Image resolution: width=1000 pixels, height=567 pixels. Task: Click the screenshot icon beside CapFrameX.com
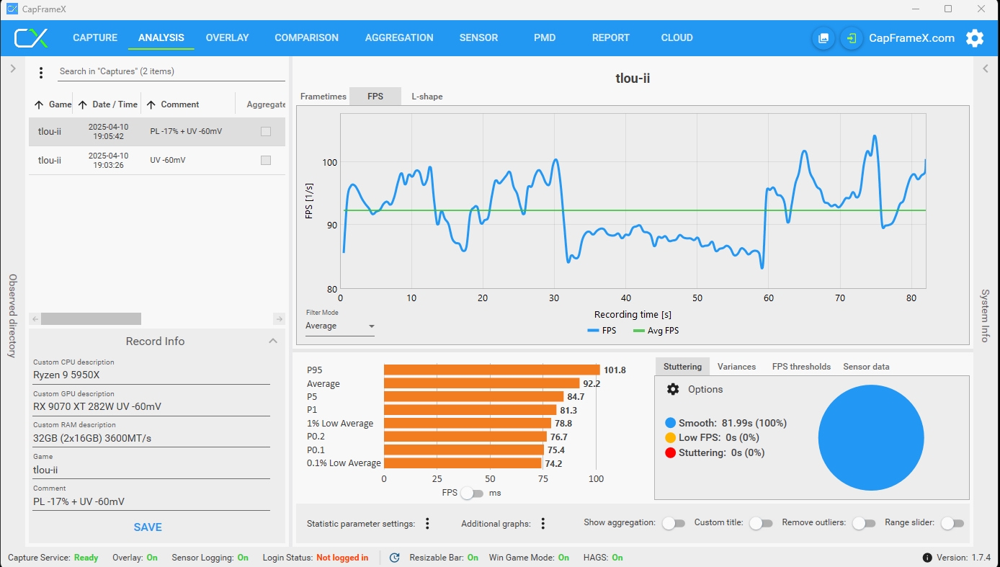823,38
